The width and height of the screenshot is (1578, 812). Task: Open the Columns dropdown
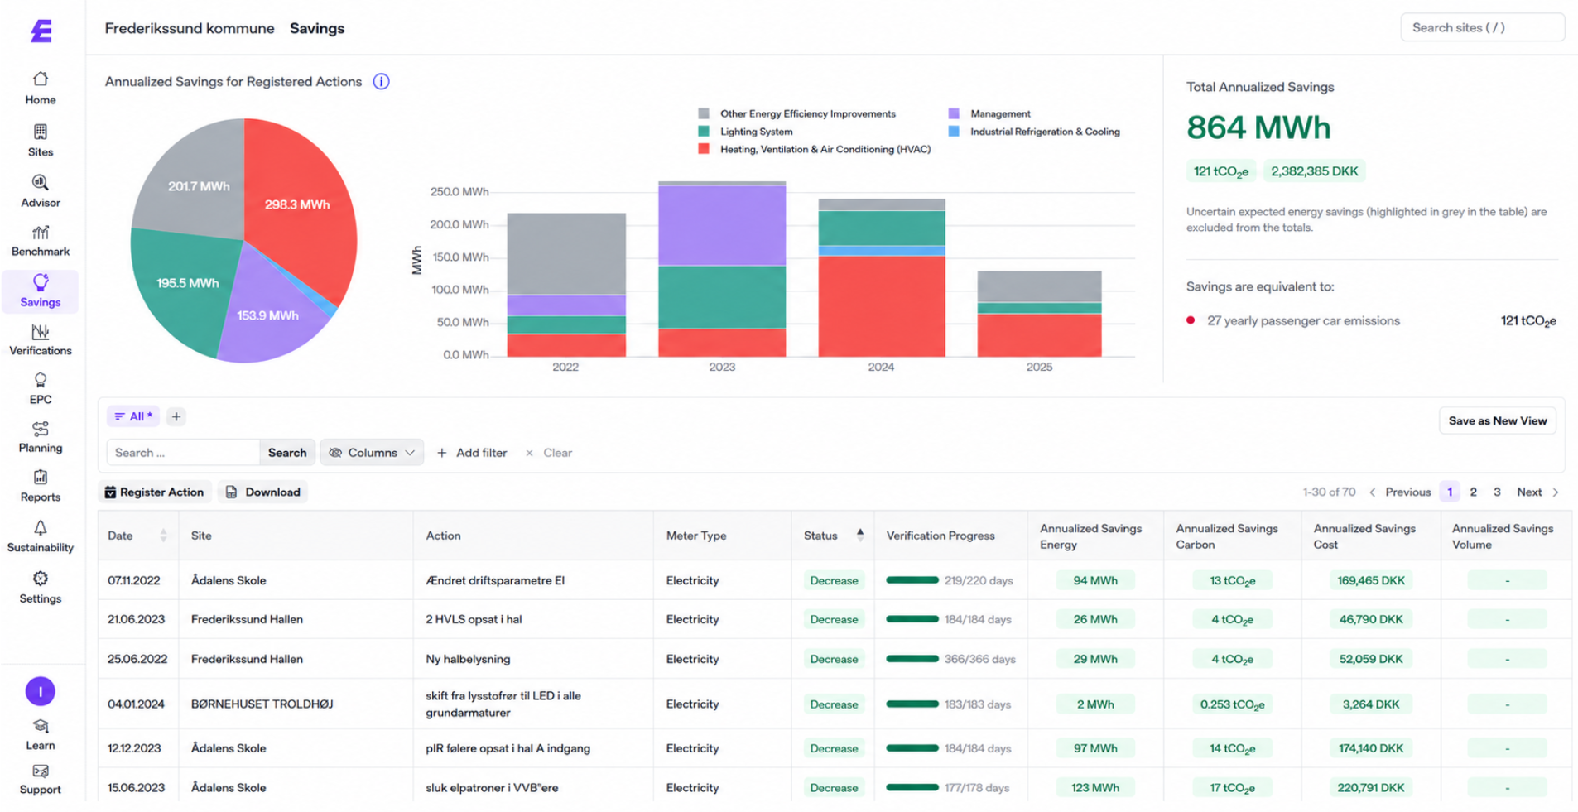(372, 453)
